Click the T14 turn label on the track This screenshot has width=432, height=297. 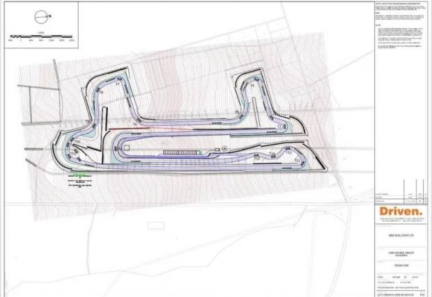[272, 153]
